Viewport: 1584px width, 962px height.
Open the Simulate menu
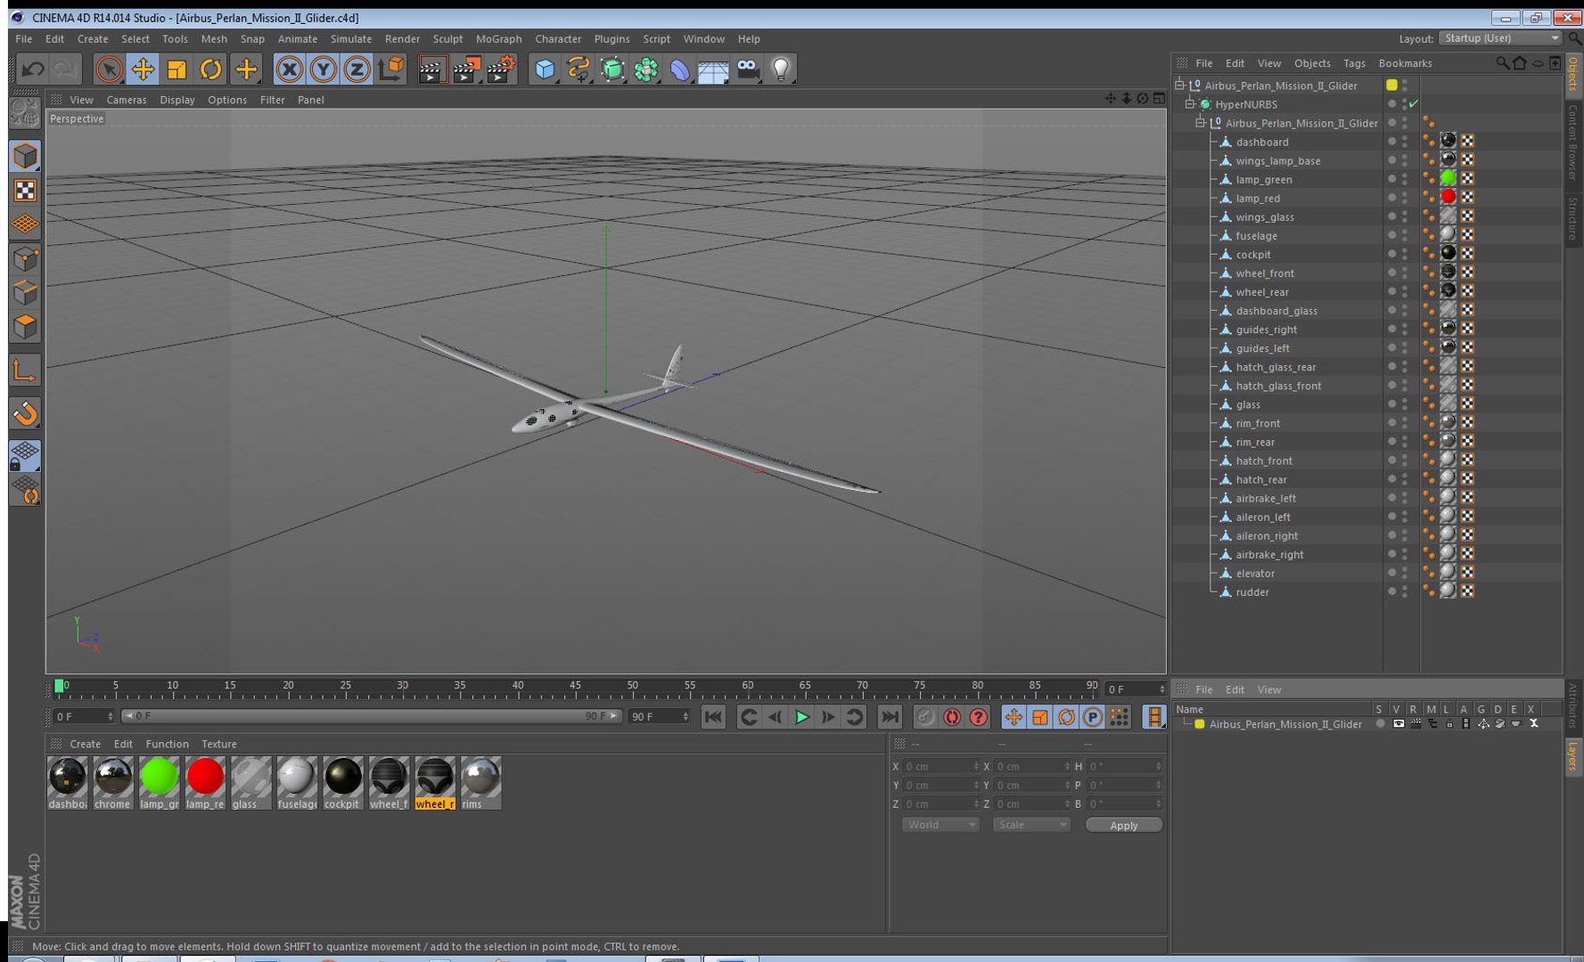coord(351,39)
